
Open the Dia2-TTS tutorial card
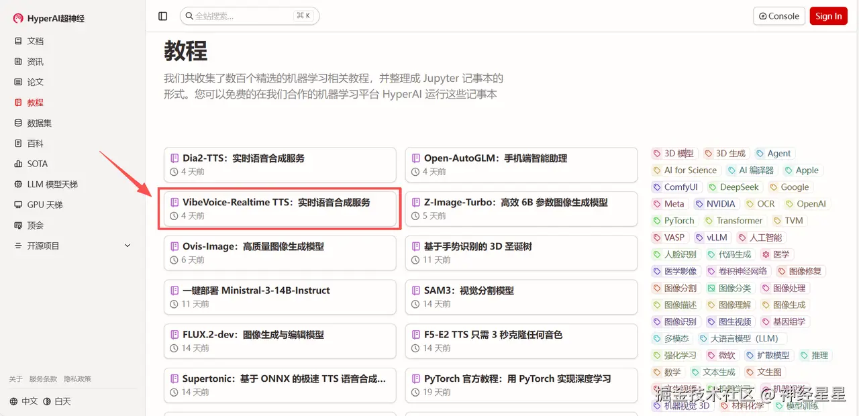point(280,164)
